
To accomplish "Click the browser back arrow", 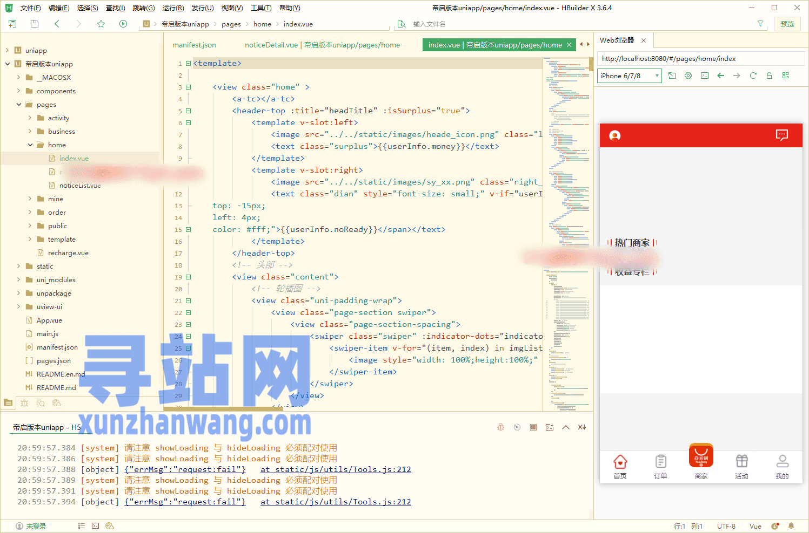I will click(720, 76).
